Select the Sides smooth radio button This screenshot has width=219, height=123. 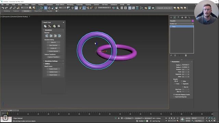coord(182,81)
